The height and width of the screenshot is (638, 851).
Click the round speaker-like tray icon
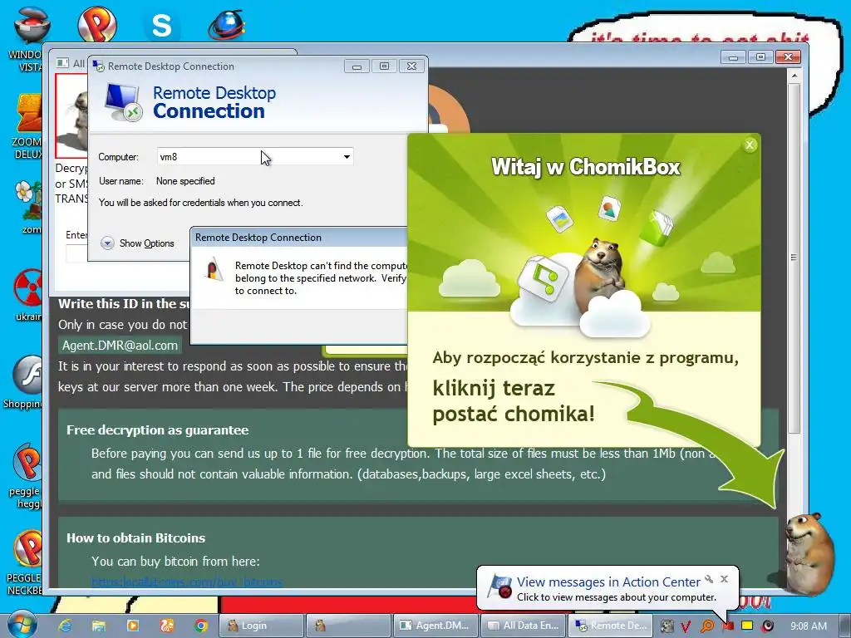[x=767, y=626]
